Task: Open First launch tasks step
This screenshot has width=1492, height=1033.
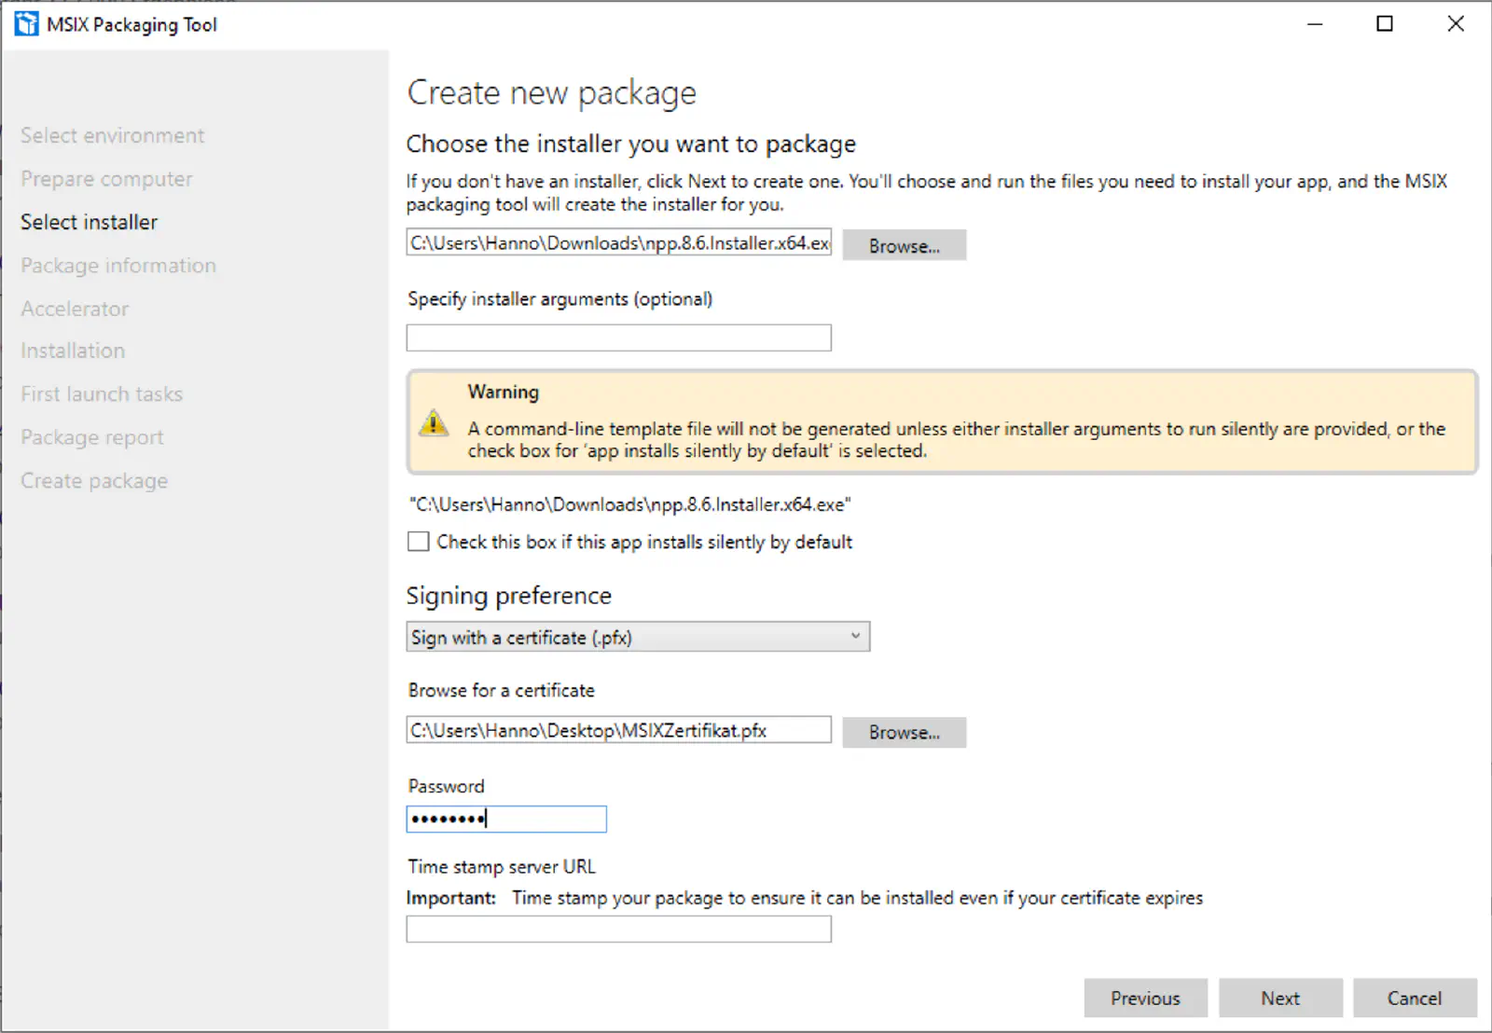Action: pos(102,394)
